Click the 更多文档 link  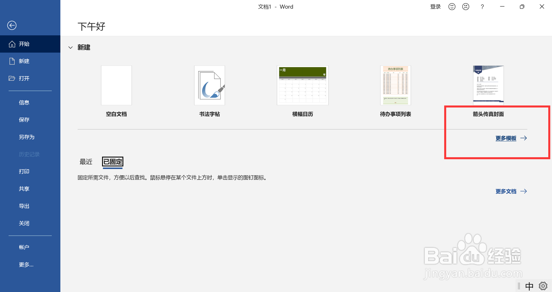pos(506,191)
